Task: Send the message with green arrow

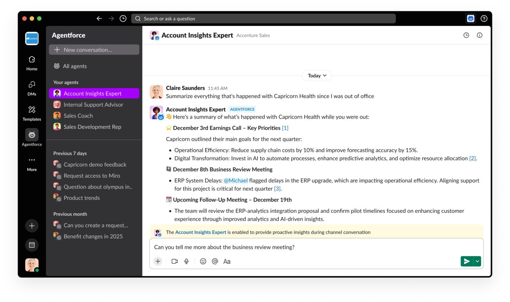Action: tap(467, 261)
